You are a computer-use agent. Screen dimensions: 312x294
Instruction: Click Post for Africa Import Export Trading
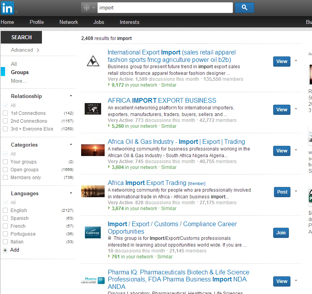282,192
